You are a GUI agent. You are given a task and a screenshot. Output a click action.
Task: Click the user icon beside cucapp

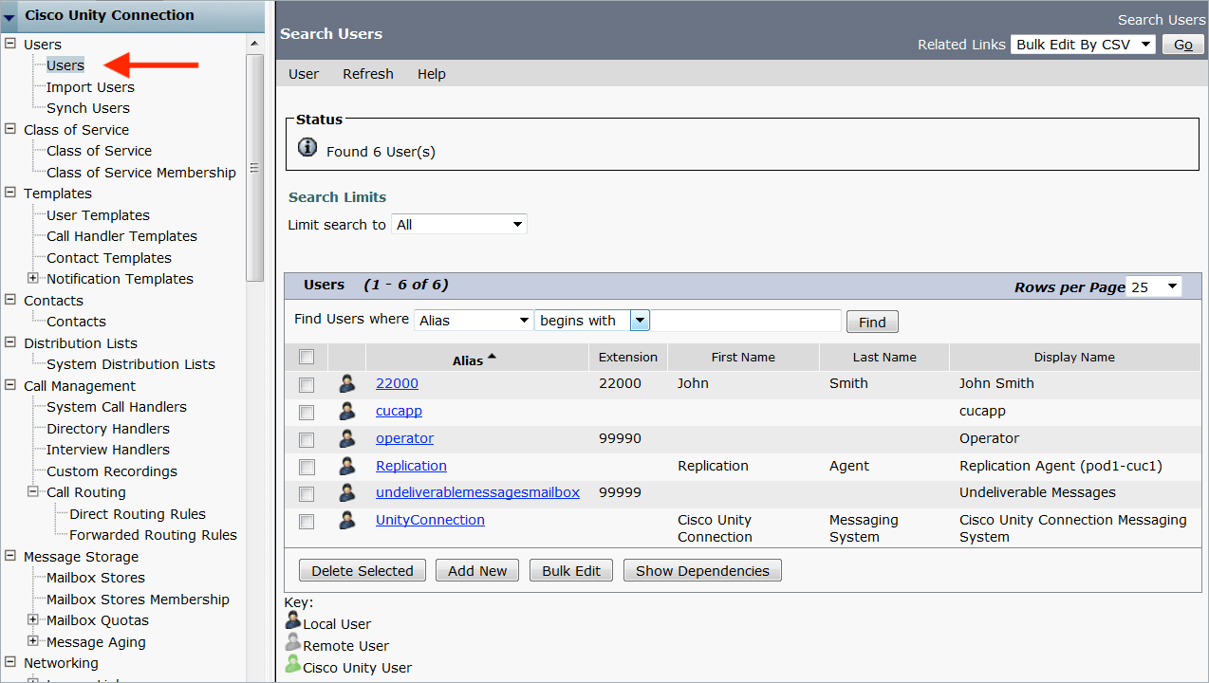click(x=347, y=411)
